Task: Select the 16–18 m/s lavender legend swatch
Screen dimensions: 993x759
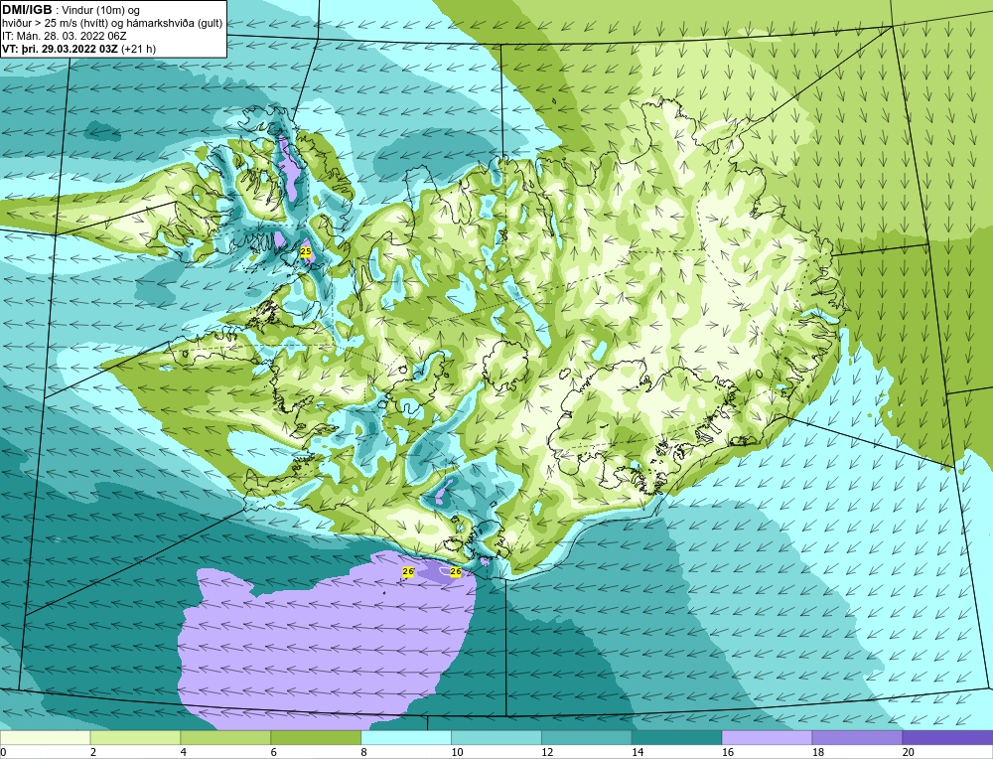Action: click(767, 737)
